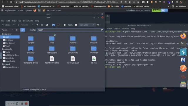This screenshot has height=106, width=188.
Task: Open the System menu in top panel
Action: pyautogui.click(x=28, y=11)
